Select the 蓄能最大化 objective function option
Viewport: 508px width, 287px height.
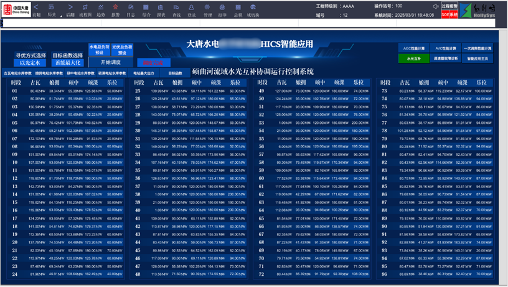pos(67,62)
